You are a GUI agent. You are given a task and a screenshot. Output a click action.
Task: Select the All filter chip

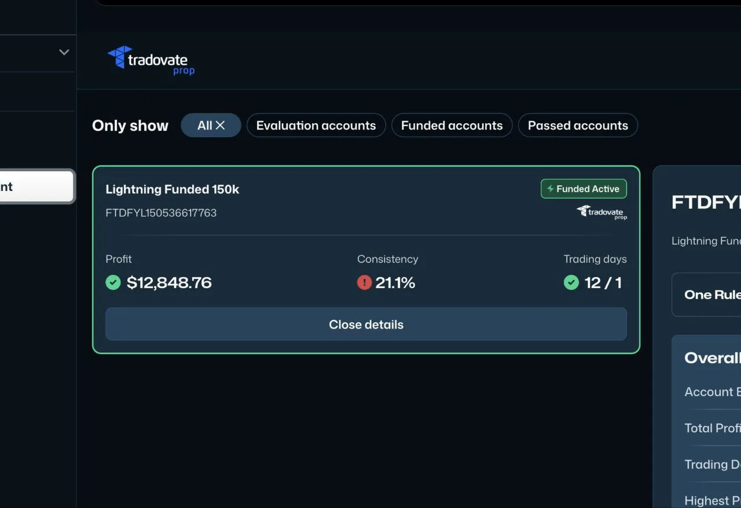(206, 125)
